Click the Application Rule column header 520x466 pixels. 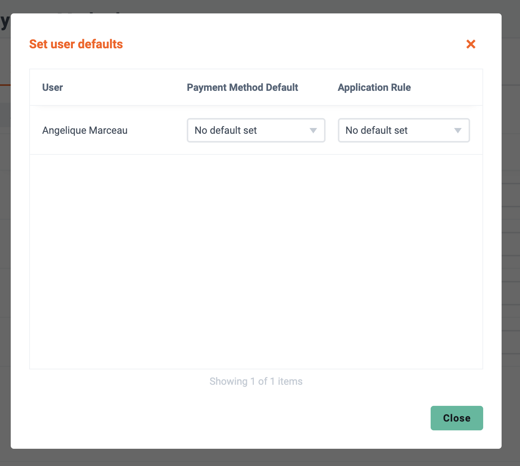(x=374, y=87)
